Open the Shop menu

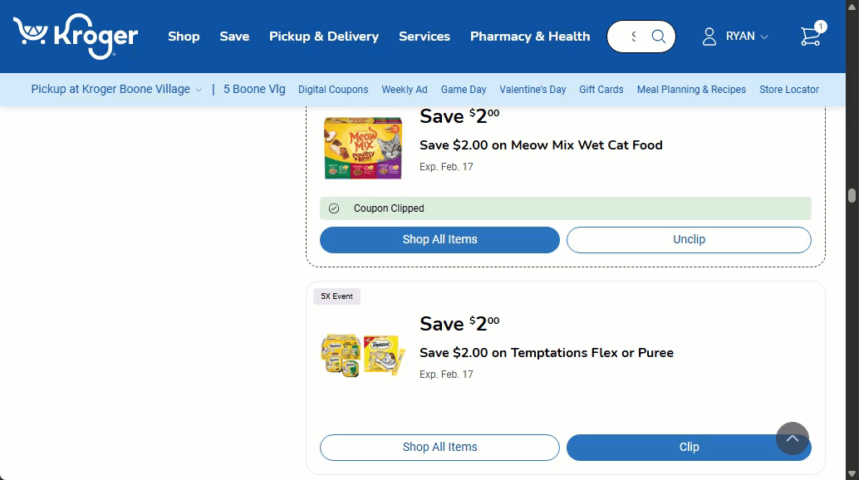(x=184, y=37)
